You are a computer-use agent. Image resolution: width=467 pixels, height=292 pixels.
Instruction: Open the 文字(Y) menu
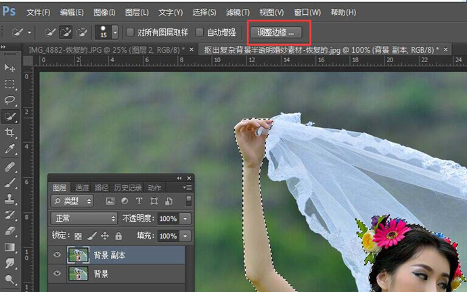pos(171,12)
